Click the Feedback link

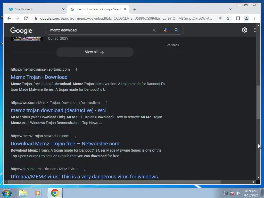pos(172,45)
